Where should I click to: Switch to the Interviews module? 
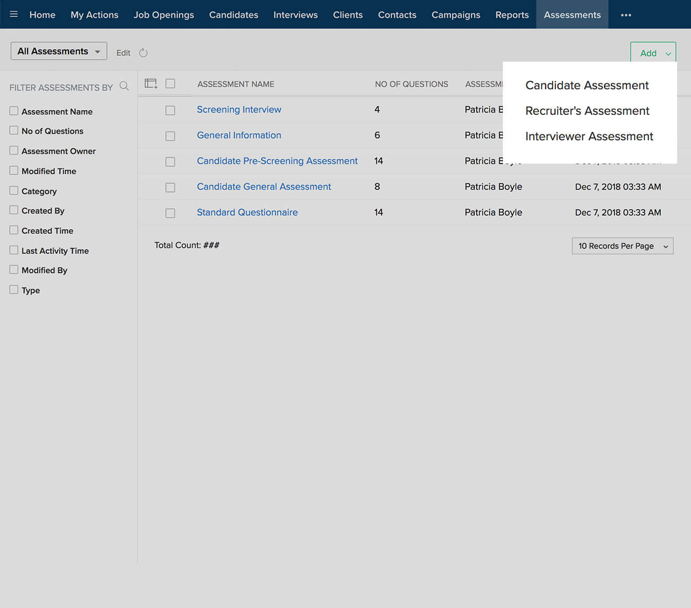point(296,14)
